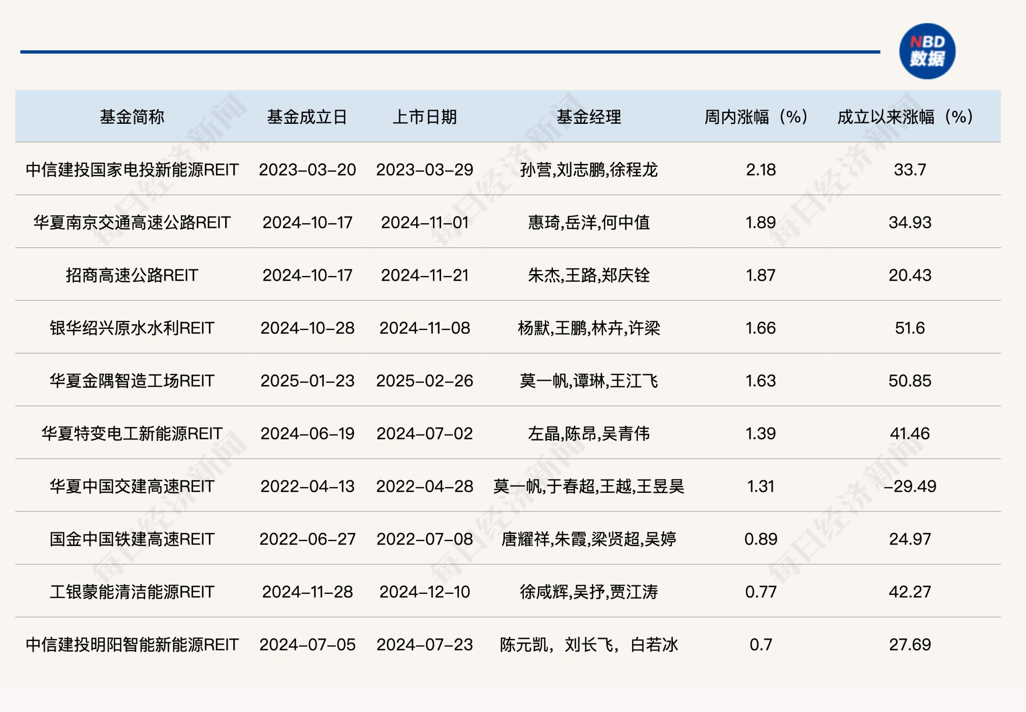Select weekly gain value 1.89

click(x=761, y=222)
